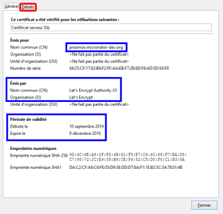The width and height of the screenshot is (223, 214).
Task: Click the 'Débute le' label
Action: point(19,127)
